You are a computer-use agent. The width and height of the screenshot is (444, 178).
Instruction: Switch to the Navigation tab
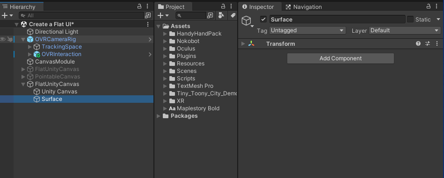click(304, 7)
